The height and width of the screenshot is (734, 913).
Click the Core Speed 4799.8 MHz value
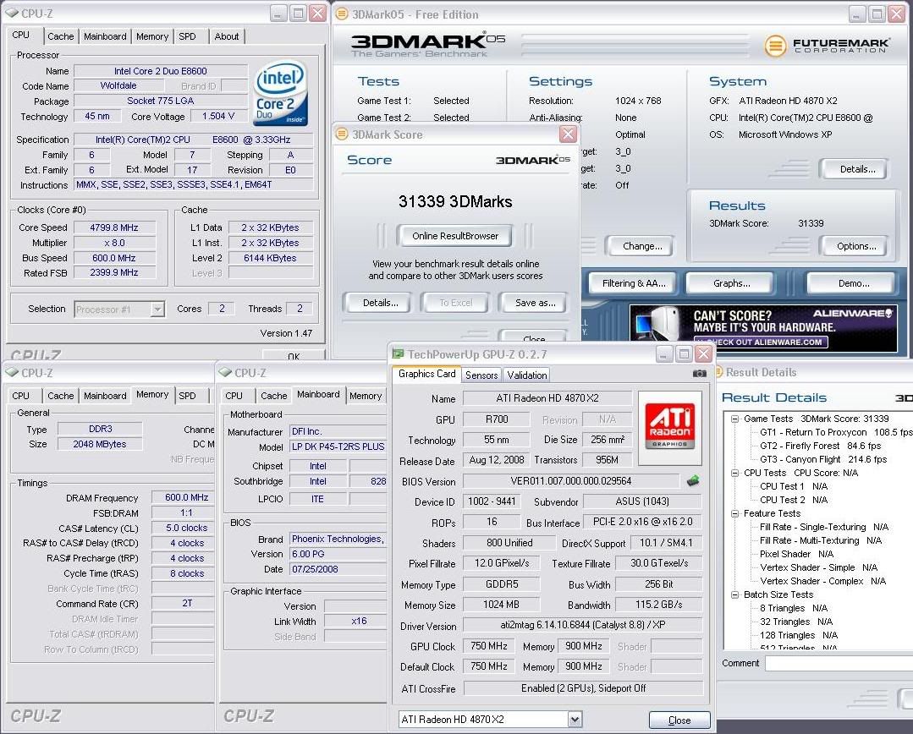[x=114, y=227]
